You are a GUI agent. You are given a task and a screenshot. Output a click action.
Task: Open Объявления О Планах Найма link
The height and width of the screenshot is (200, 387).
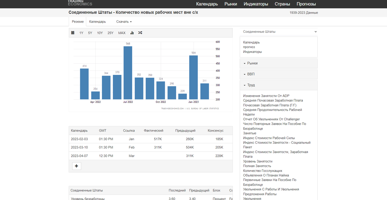[266, 175]
